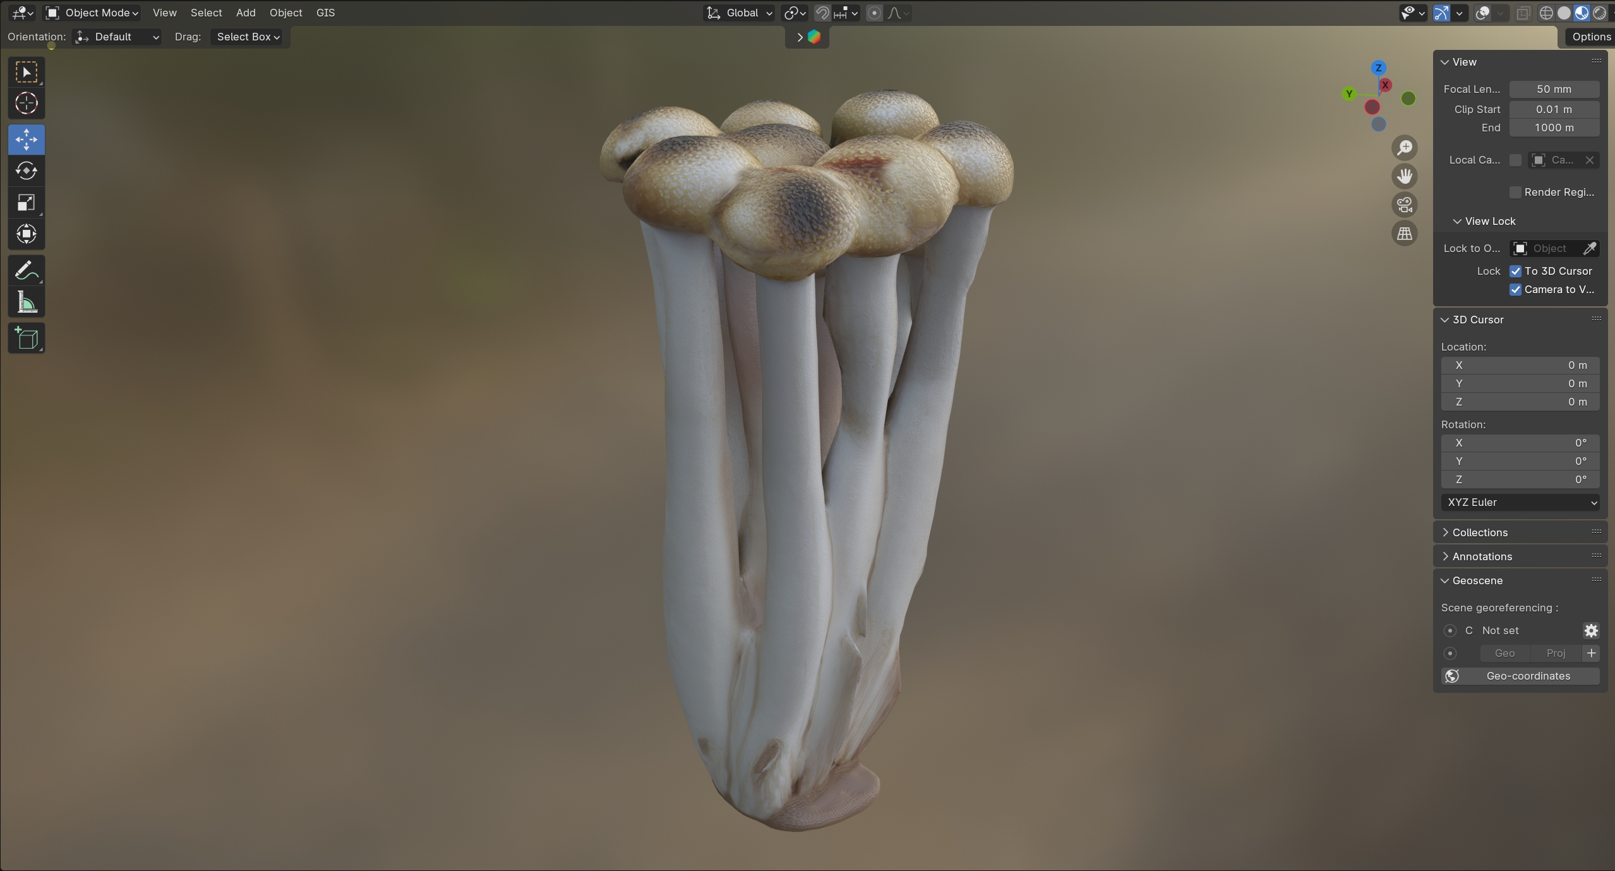Open the GIS menu
The image size is (1615, 871).
pos(325,13)
